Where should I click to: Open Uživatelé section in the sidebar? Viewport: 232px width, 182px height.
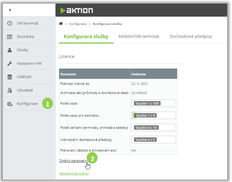point(29,90)
